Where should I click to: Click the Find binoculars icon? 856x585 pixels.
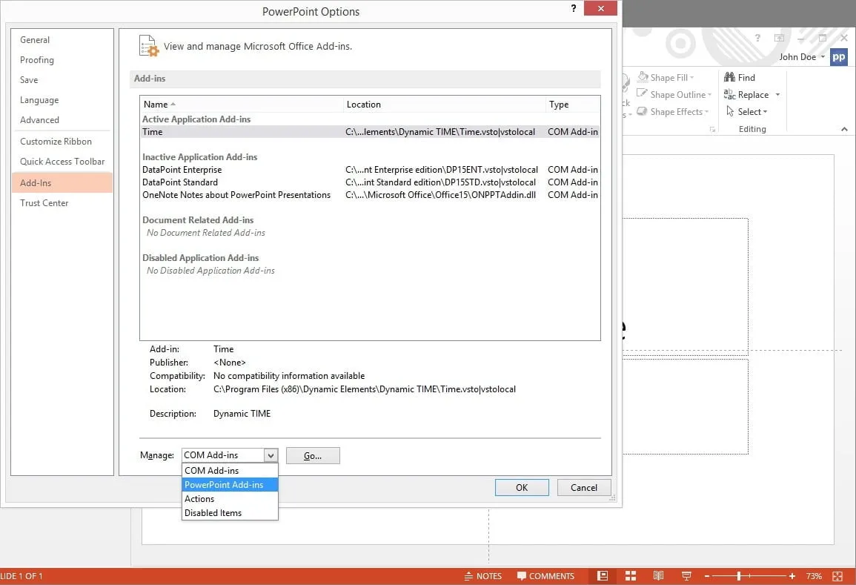tap(730, 76)
